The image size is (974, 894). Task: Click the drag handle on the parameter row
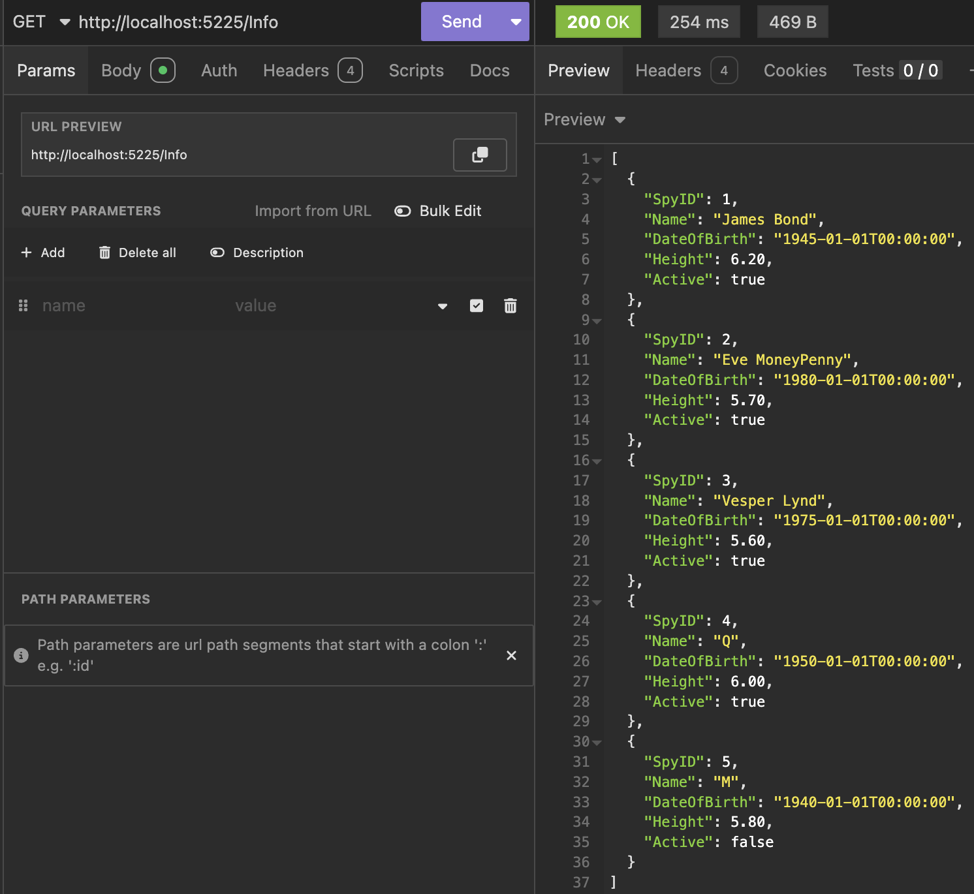coord(23,305)
